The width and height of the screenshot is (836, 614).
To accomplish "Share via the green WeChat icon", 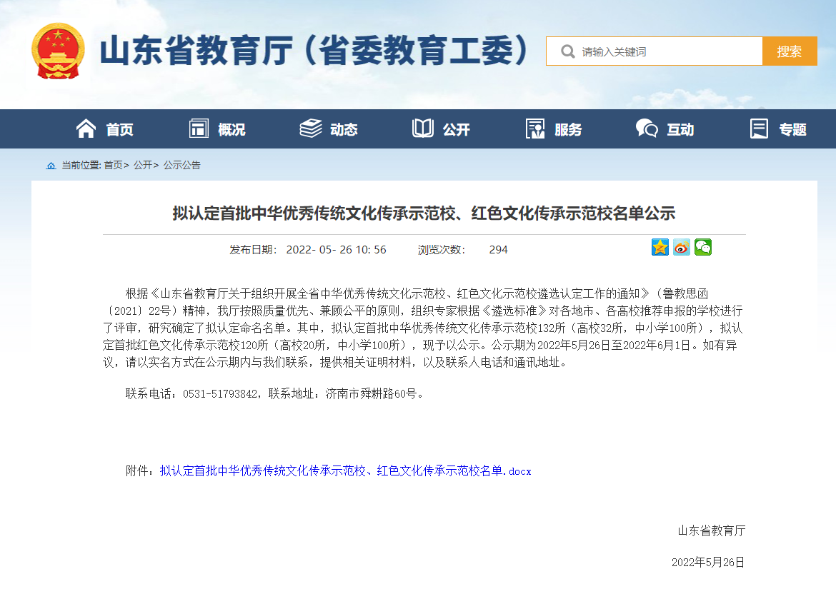I will click(703, 248).
